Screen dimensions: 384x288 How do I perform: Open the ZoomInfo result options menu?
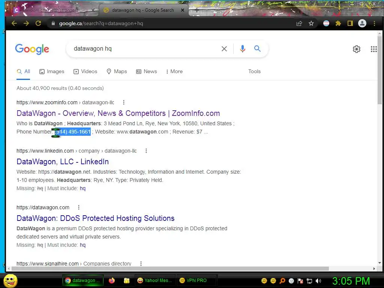124,102
